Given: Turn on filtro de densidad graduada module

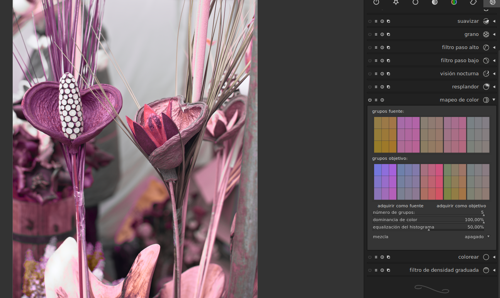Looking at the screenshot, I should (370, 270).
